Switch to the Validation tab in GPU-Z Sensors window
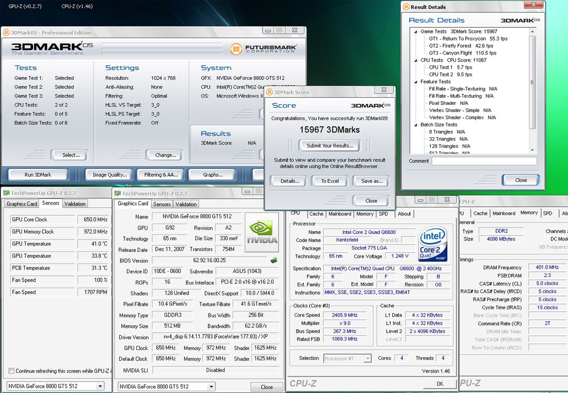 pos(75,204)
